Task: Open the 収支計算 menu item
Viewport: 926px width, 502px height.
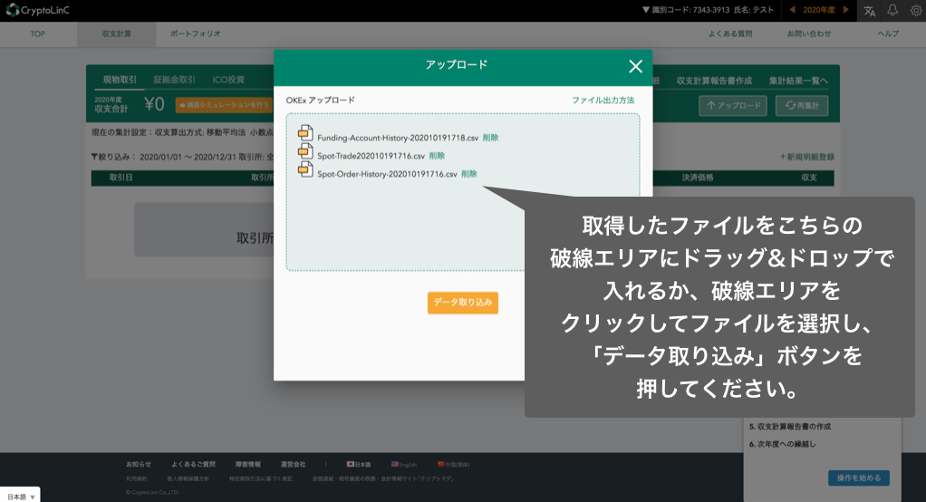Action: coord(116,34)
